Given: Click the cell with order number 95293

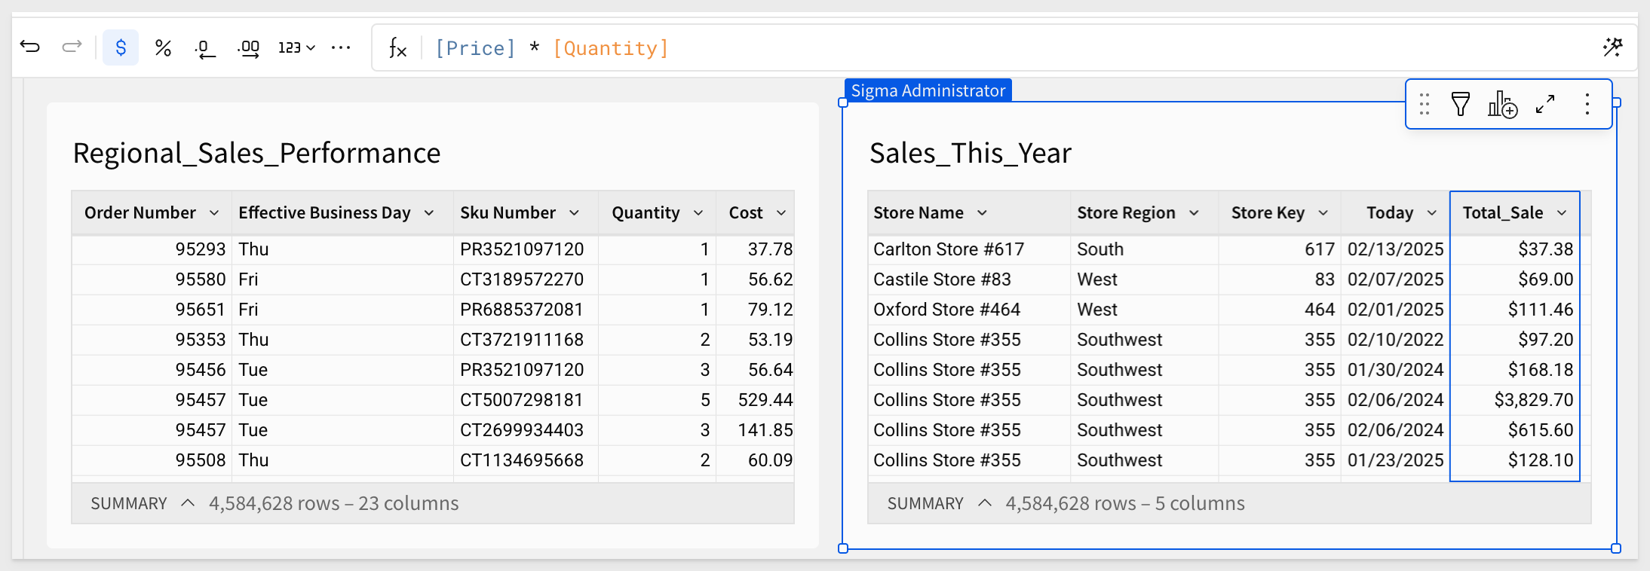Looking at the screenshot, I should click(152, 249).
